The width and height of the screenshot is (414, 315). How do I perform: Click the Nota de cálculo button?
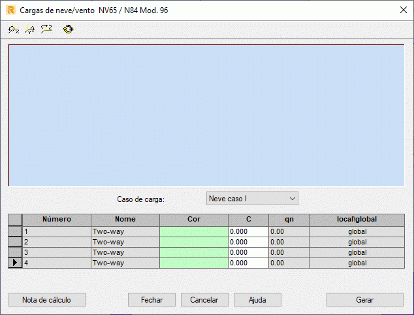47,300
